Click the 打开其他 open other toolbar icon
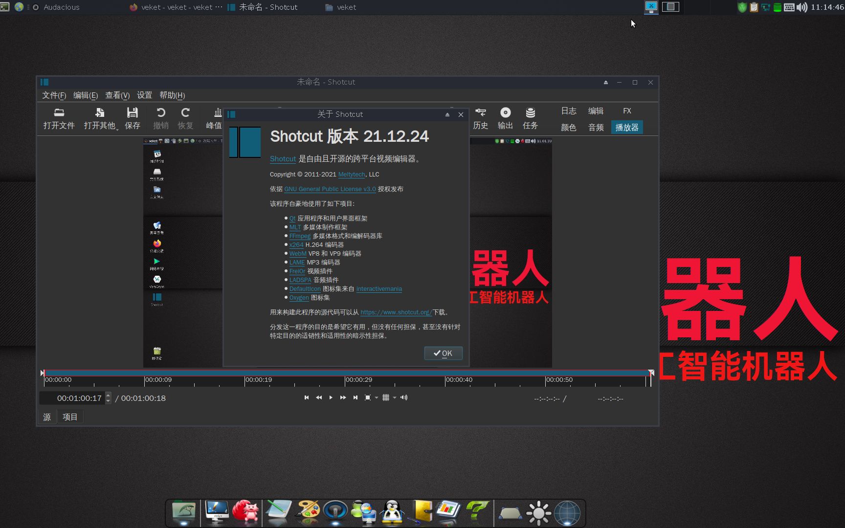The image size is (845, 528). [99, 119]
